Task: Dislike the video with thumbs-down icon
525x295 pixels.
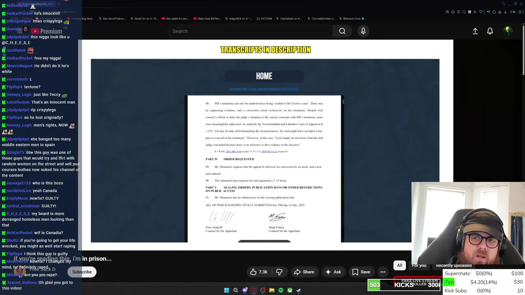Action: [279, 272]
